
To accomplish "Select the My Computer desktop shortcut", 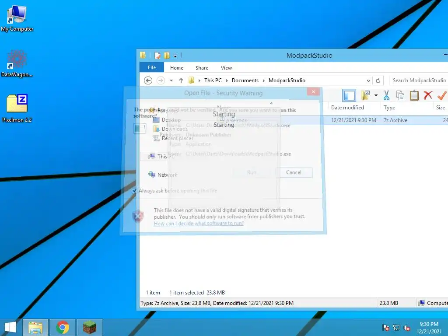I will [x=17, y=18].
